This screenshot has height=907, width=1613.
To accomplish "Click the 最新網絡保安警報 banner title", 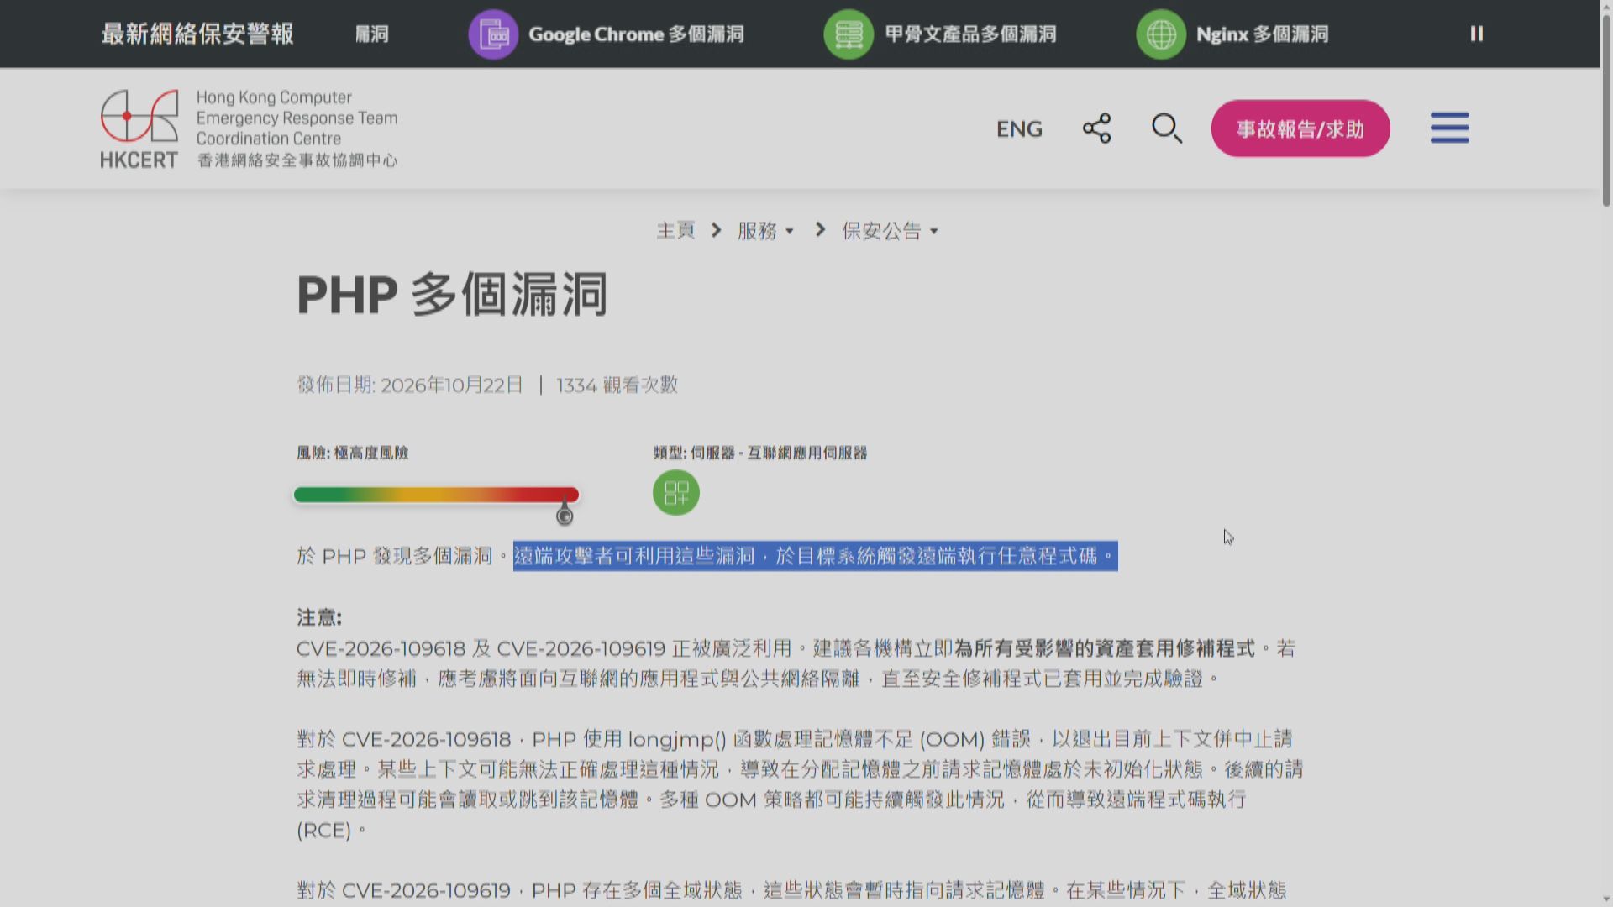I will tap(197, 34).
